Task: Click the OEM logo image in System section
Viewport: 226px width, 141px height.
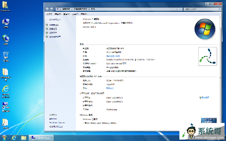Action: [x=208, y=56]
